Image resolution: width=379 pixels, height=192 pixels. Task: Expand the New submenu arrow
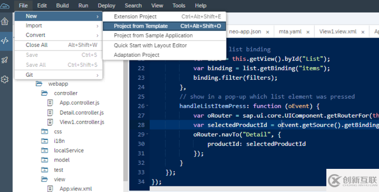tap(97, 16)
